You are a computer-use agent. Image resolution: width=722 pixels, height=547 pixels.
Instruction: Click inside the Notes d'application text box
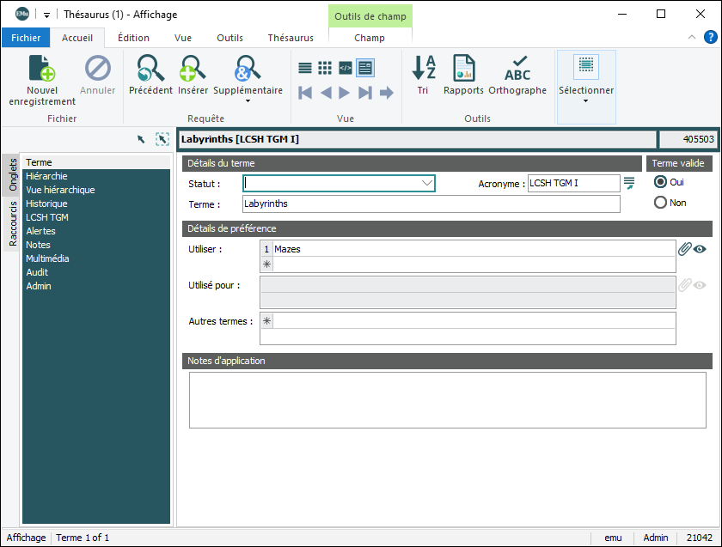[x=447, y=399]
